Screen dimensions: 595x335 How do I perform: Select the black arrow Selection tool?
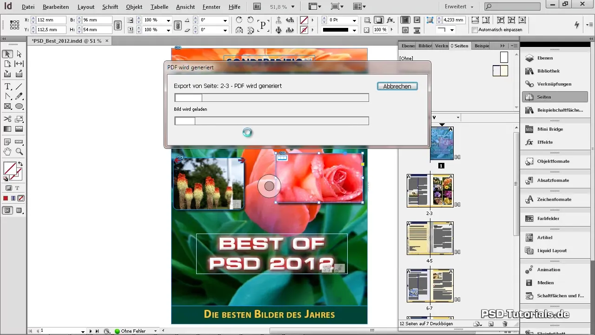[8, 54]
